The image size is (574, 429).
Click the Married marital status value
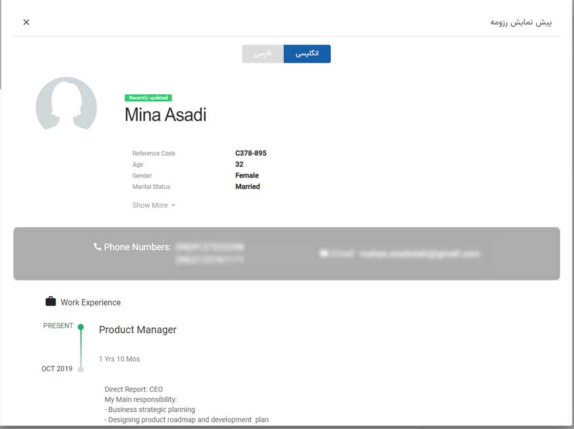point(247,187)
